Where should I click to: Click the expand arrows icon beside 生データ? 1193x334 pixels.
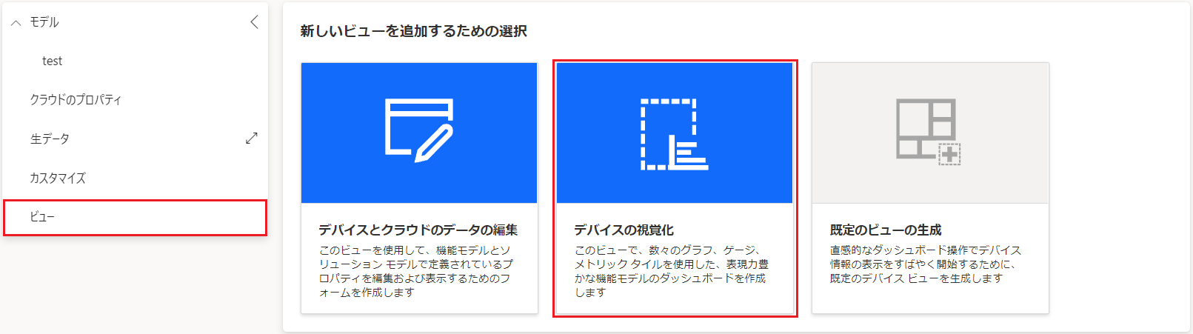[252, 138]
